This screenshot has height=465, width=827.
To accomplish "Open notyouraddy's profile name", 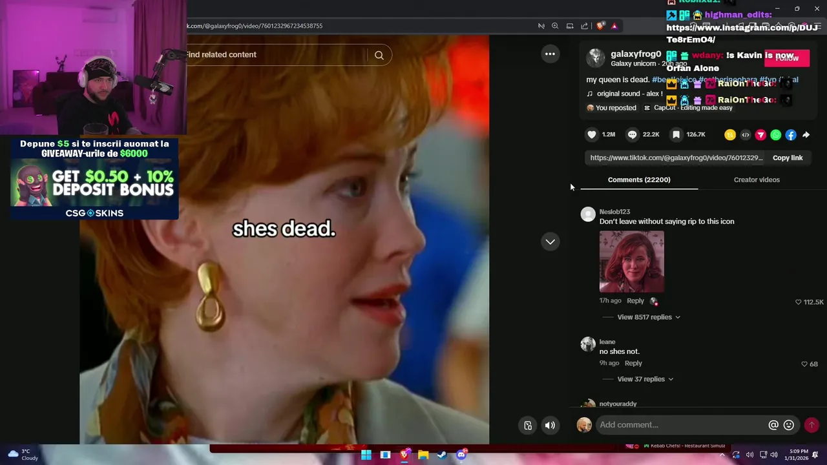I will [618, 404].
